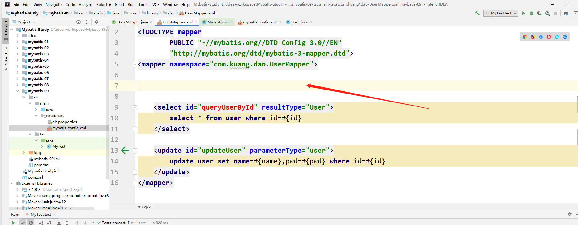Sort tests by duration in Run panel
Image resolution: width=578 pixels, height=225 pixels.
coord(49,223)
